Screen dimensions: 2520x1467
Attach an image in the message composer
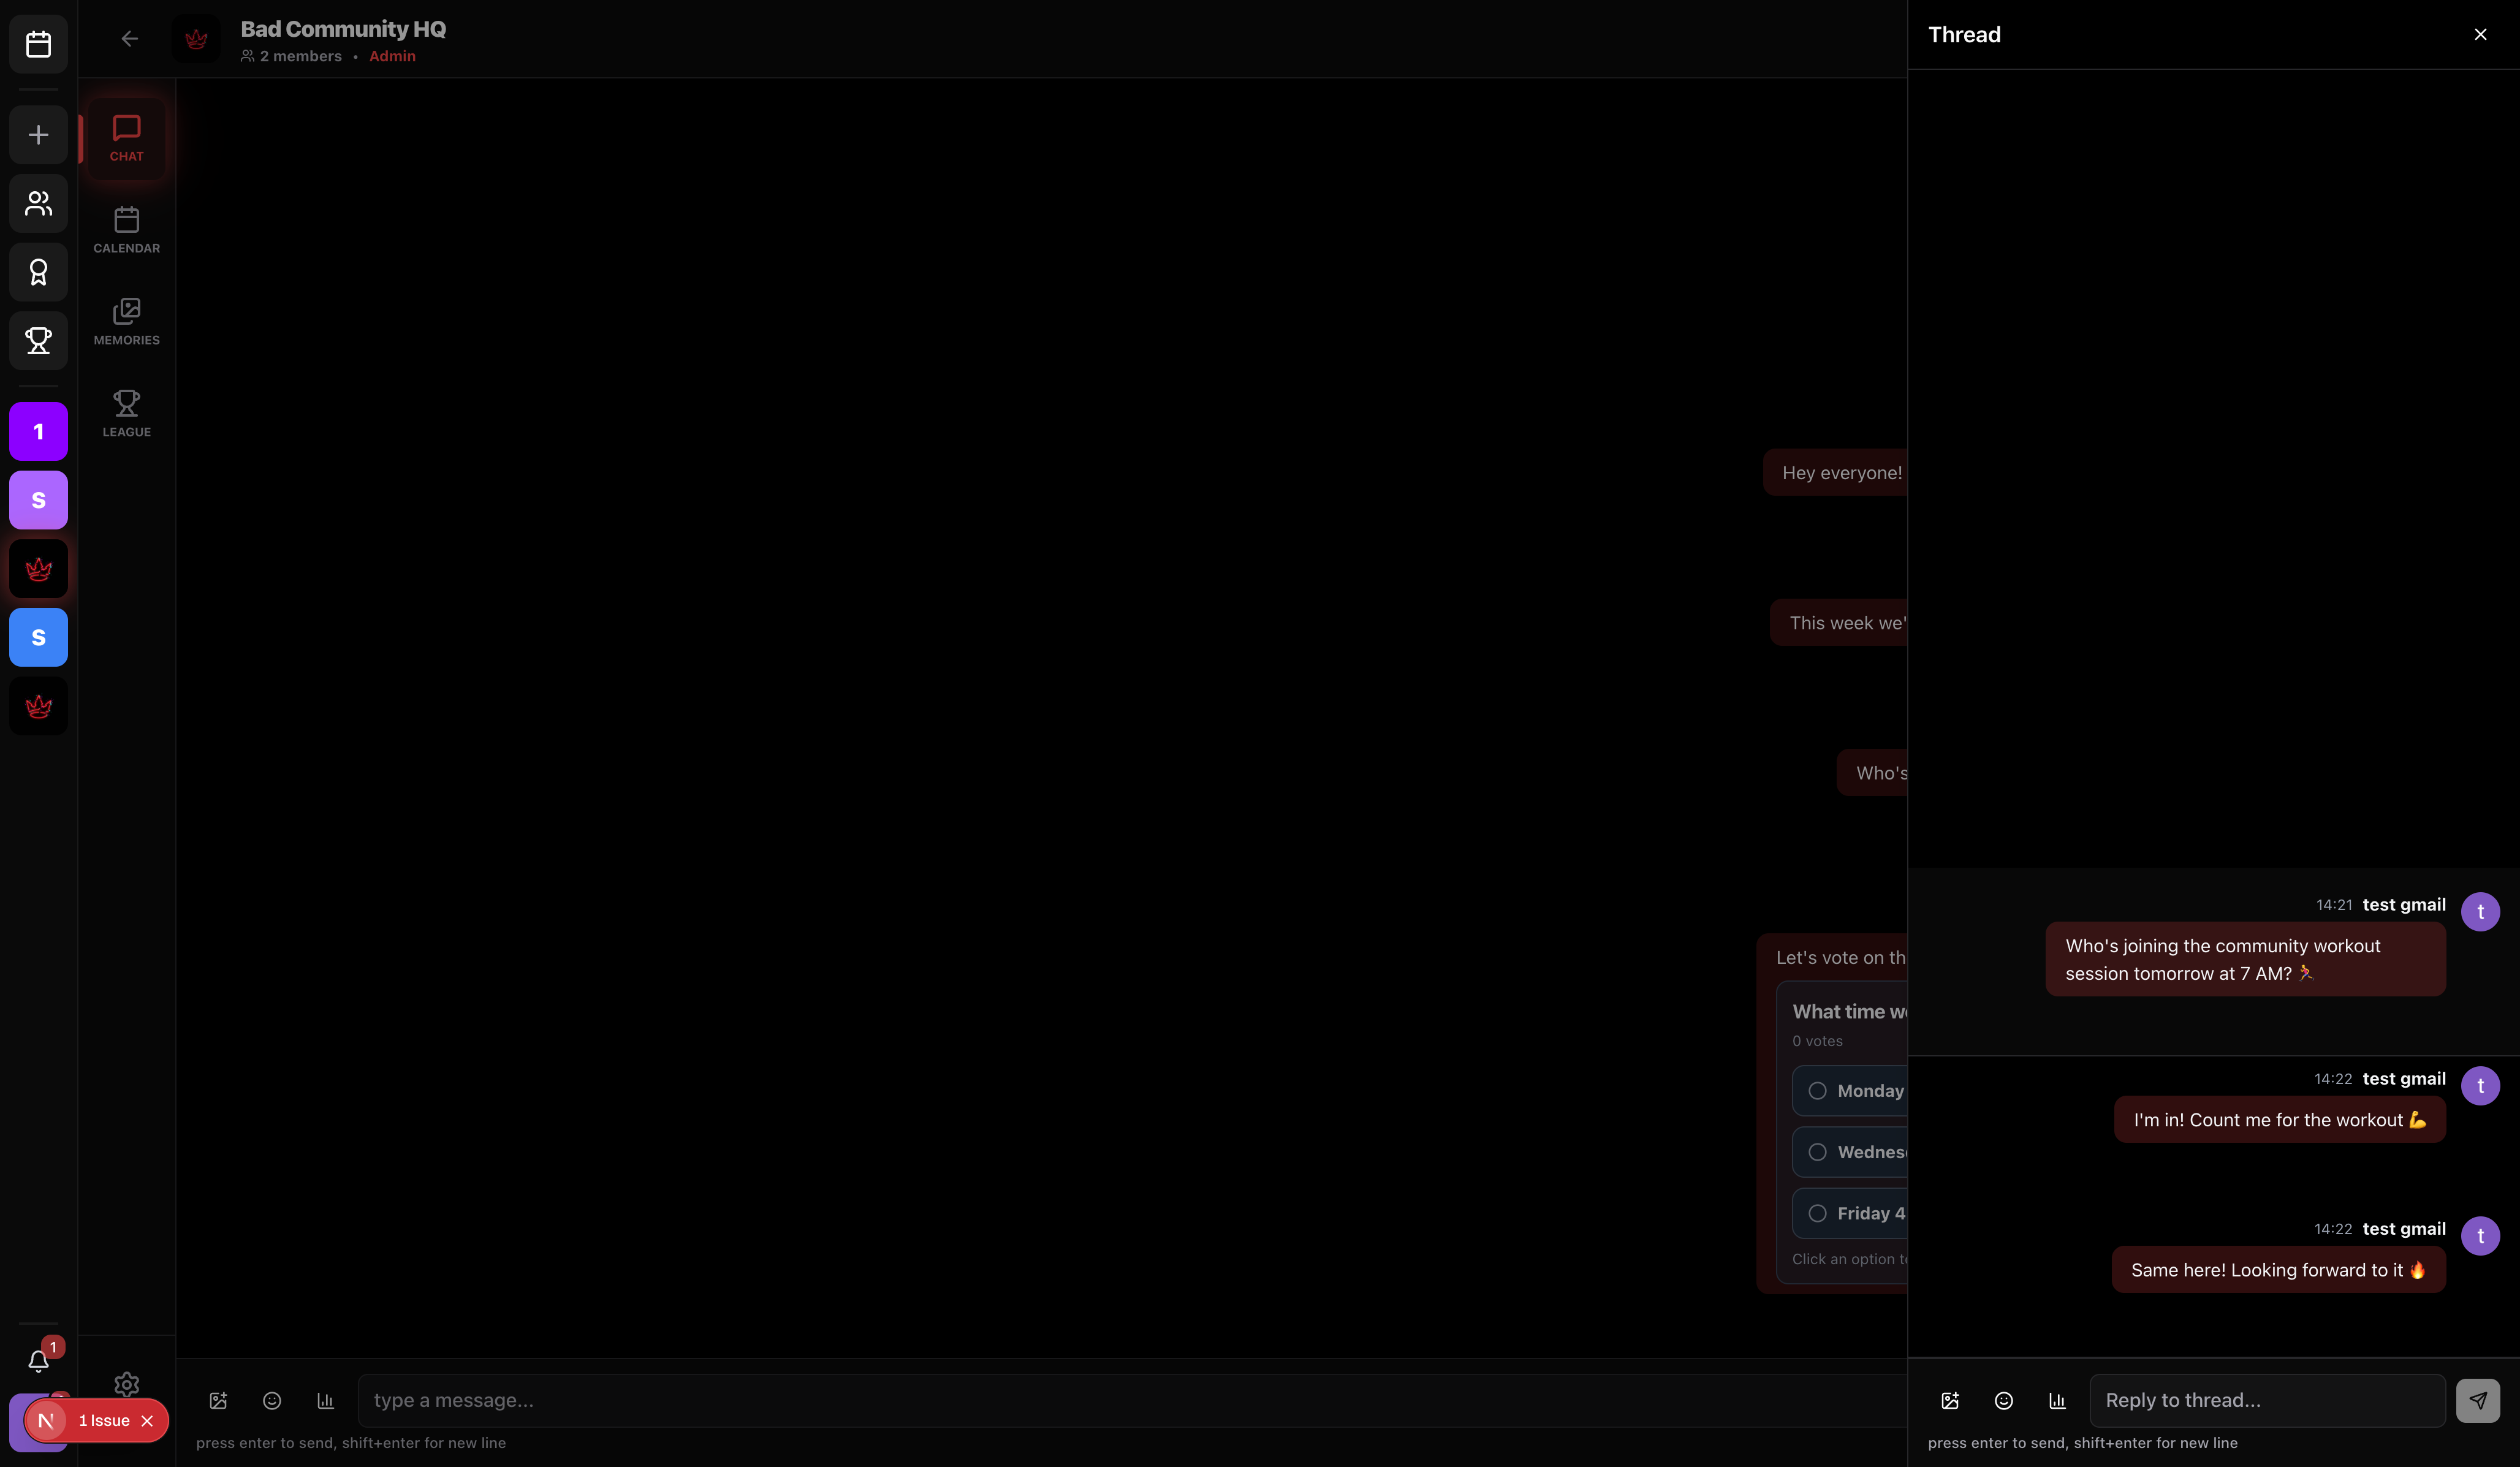click(x=218, y=1400)
